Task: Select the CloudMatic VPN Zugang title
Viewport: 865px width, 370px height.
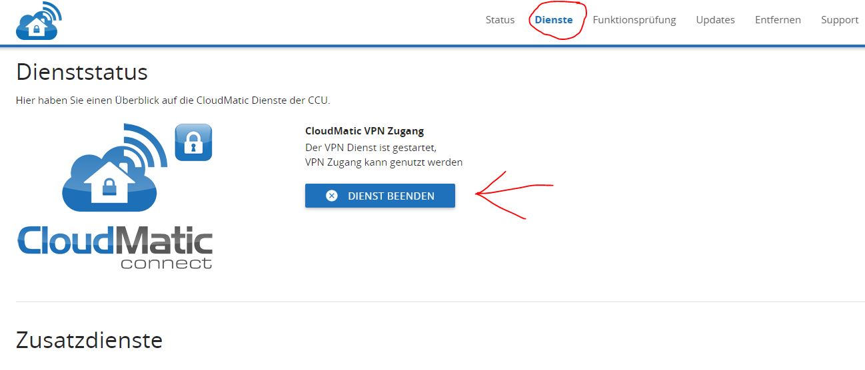Action: point(364,131)
